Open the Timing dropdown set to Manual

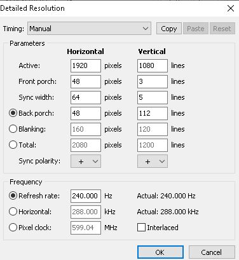(x=89, y=29)
